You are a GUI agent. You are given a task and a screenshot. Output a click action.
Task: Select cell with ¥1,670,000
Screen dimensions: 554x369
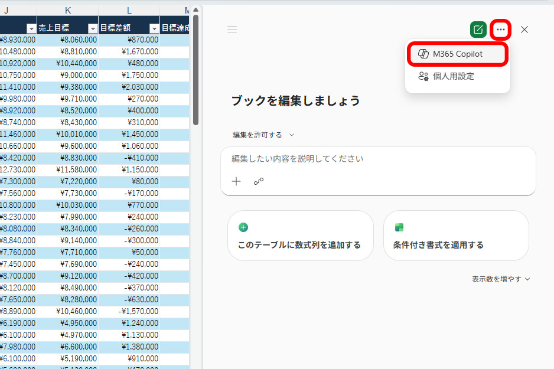[x=129, y=51]
